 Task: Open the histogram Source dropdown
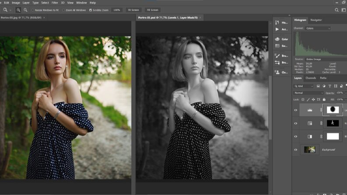tap(326, 59)
